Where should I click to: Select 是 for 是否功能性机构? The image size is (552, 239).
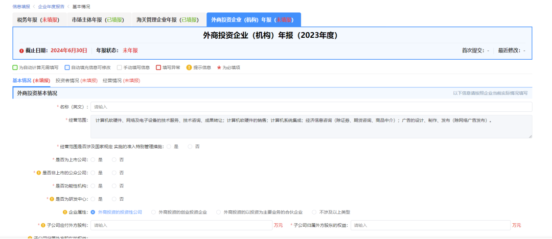click(x=93, y=186)
